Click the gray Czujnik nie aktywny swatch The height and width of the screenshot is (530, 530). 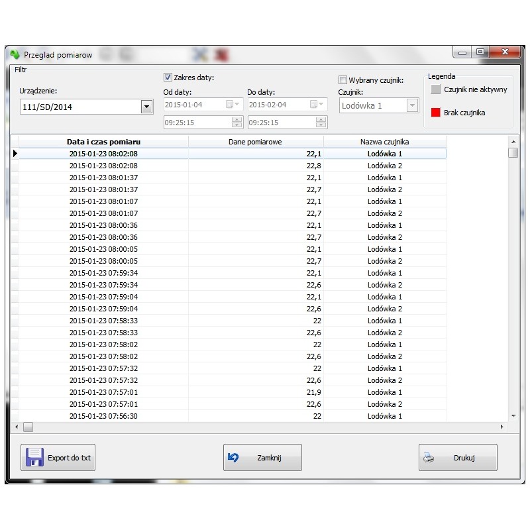click(436, 89)
